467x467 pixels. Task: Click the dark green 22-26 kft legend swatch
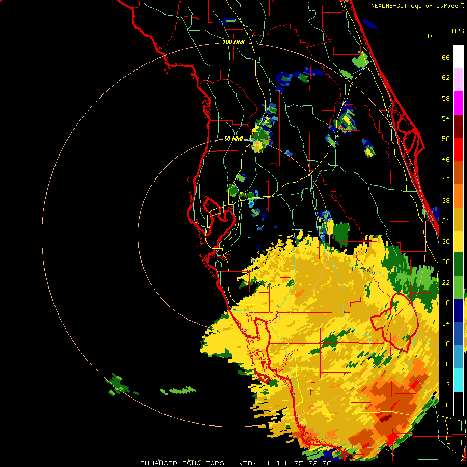point(458,264)
